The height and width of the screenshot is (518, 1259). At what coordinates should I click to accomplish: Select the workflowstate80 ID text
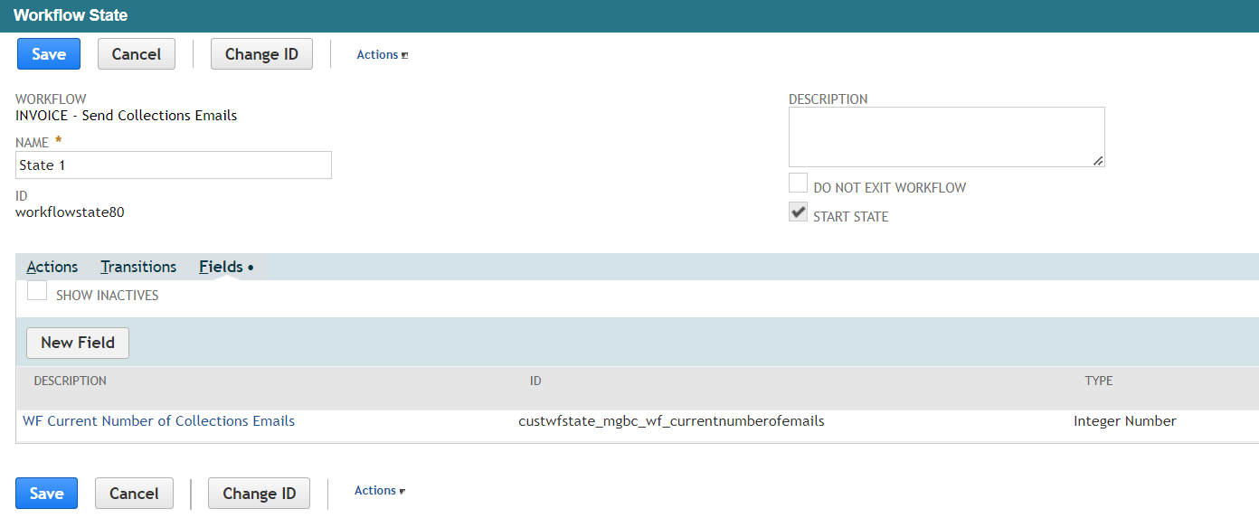(x=70, y=212)
